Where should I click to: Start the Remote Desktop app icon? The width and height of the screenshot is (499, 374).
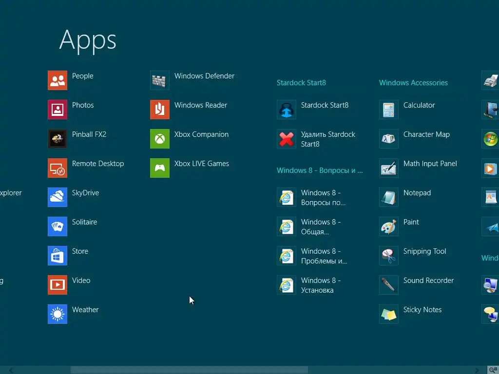pyautogui.click(x=58, y=168)
